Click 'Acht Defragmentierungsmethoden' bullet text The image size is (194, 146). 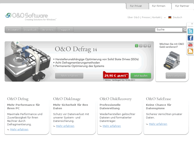pyautogui.click(x=77, y=63)
